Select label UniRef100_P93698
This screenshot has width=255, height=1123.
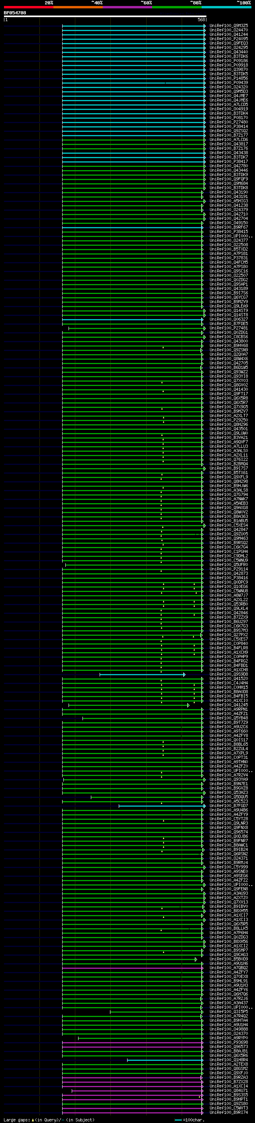(229, 1042)
